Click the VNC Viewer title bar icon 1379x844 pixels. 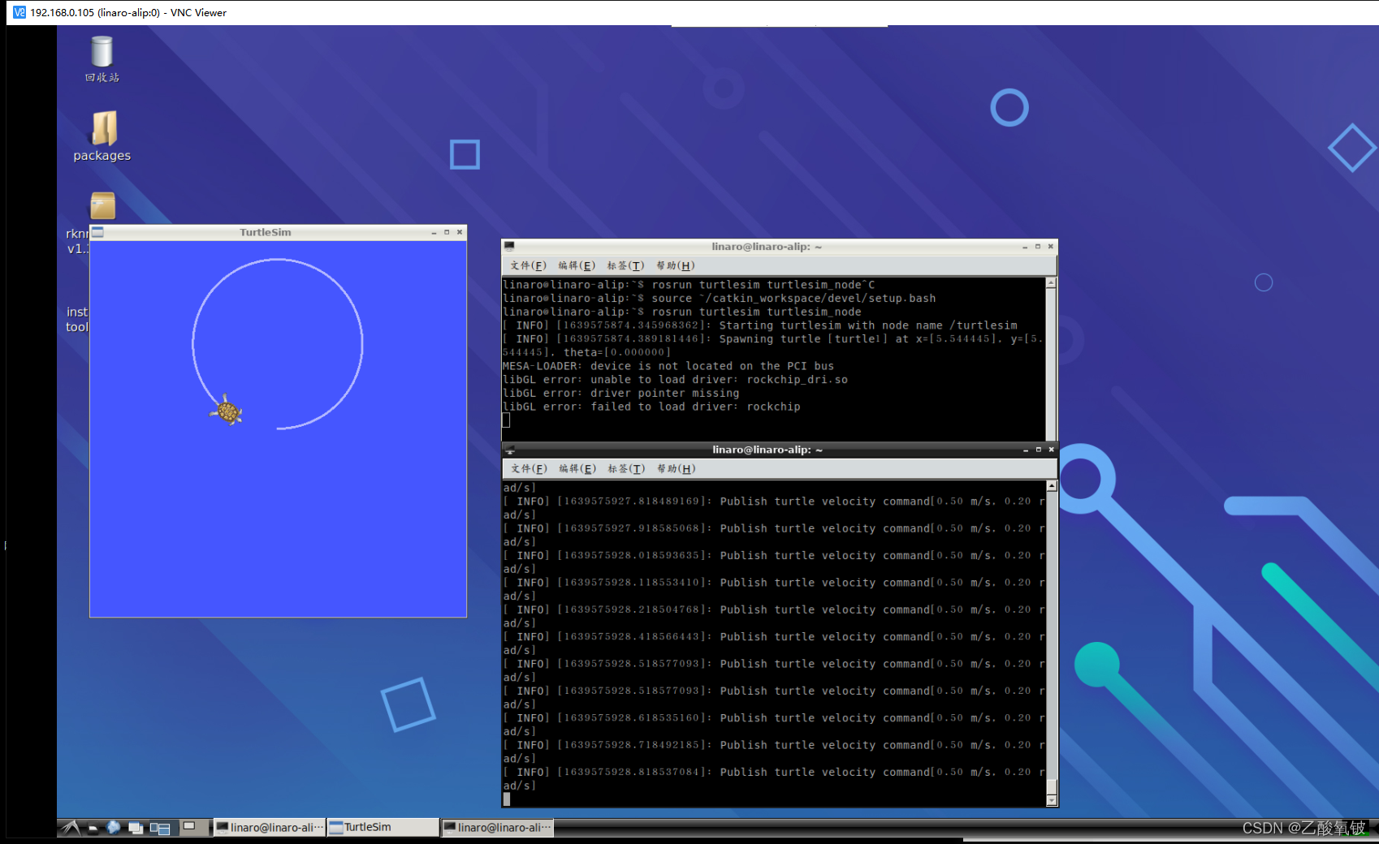(19, 12)
